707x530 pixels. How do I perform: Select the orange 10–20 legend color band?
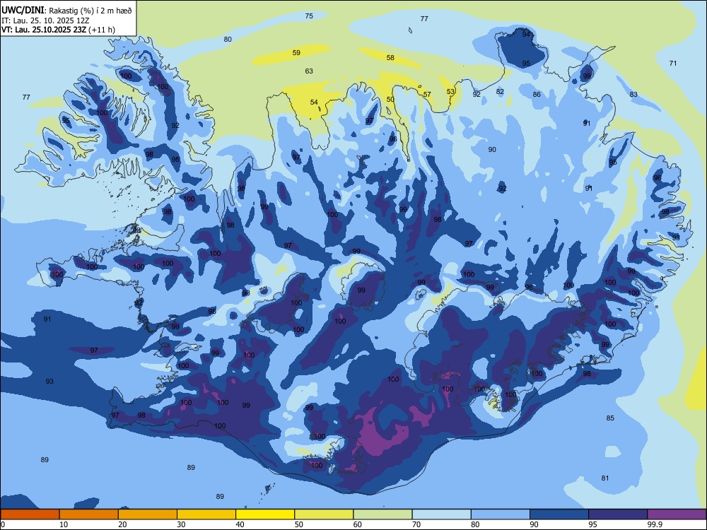(x=89, y=514)
